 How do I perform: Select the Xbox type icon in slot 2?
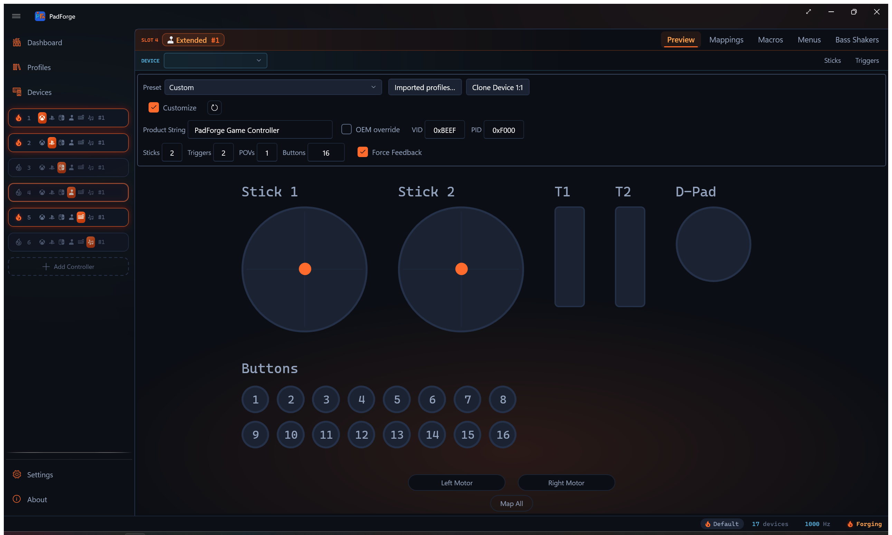tap(42, 143)
